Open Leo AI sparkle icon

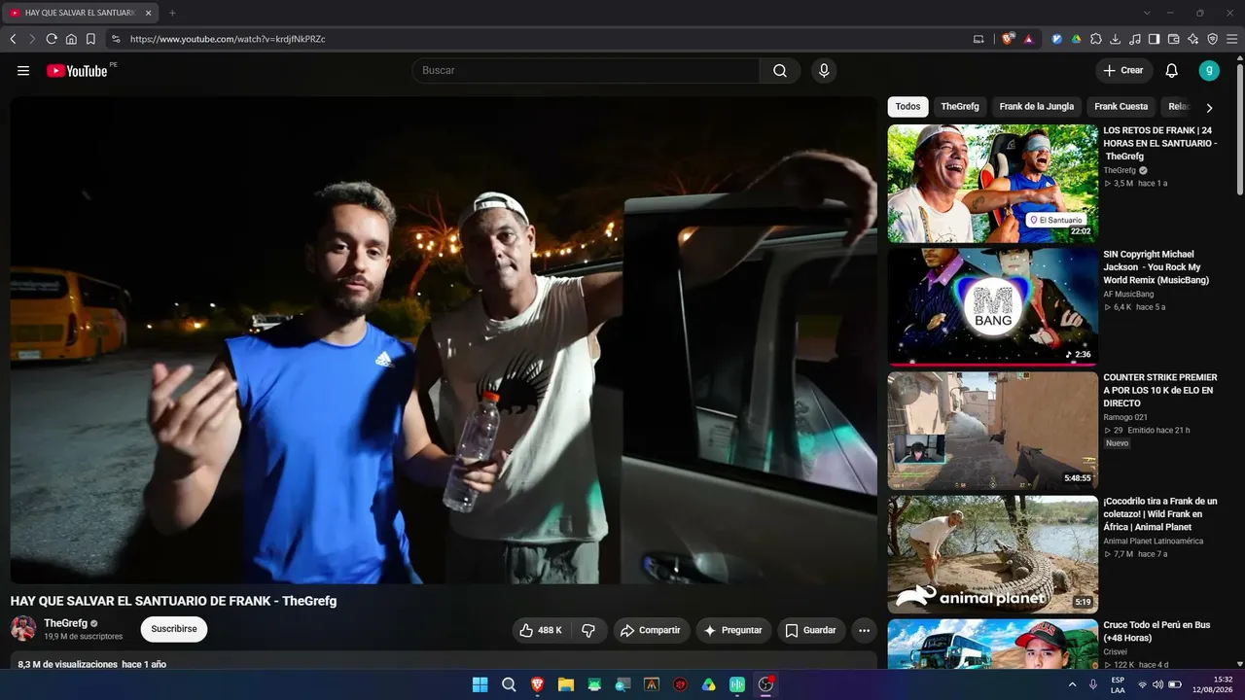pos(1193,39)
